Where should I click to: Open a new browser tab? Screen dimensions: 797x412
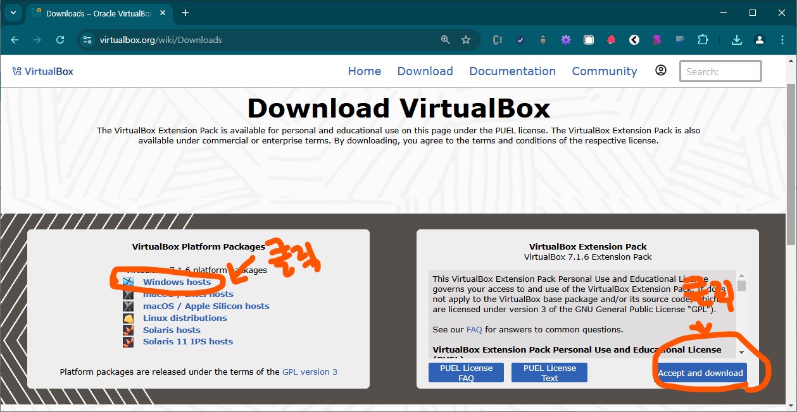(185, 13)
